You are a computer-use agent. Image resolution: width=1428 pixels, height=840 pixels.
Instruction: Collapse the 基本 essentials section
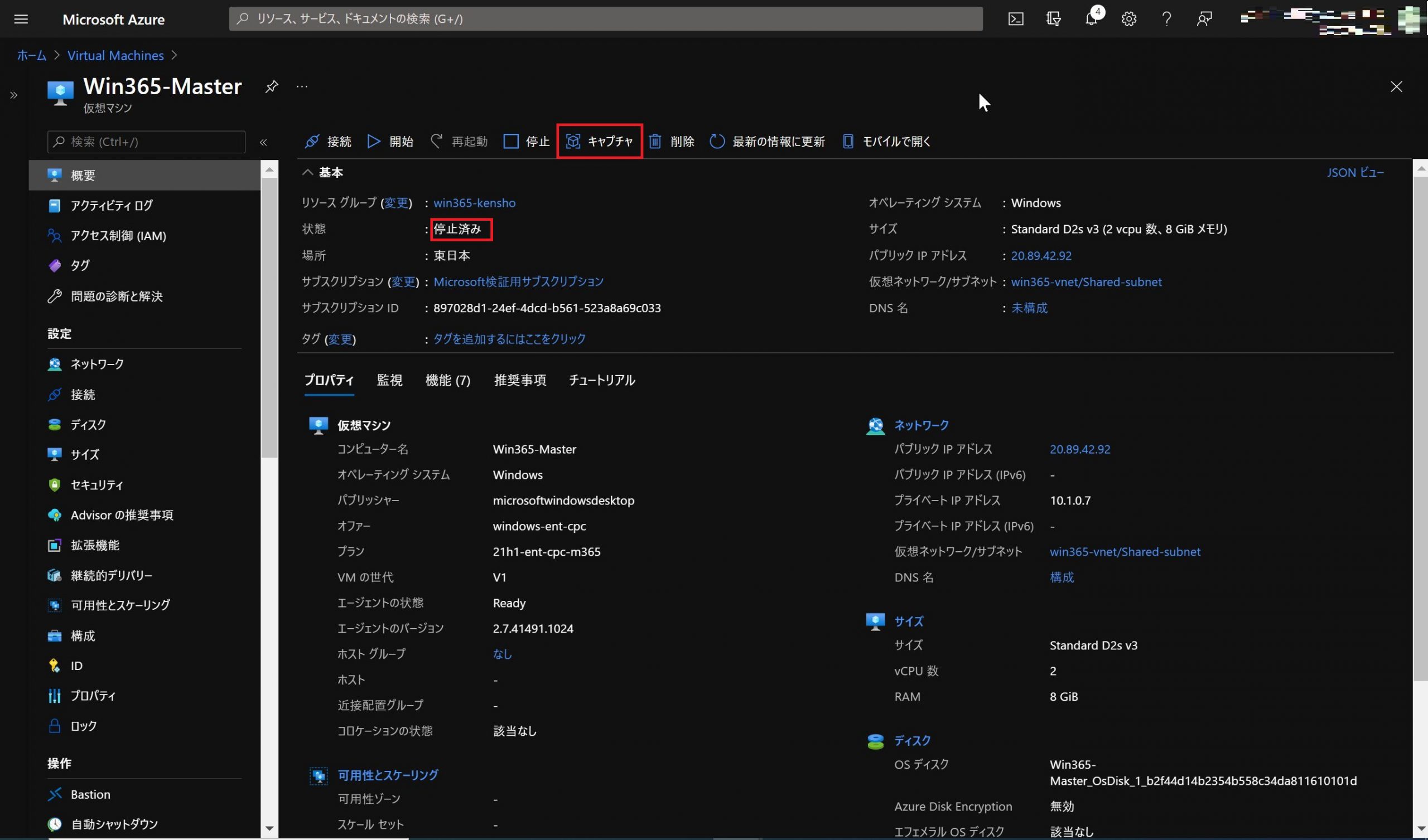tap(308, 172)
